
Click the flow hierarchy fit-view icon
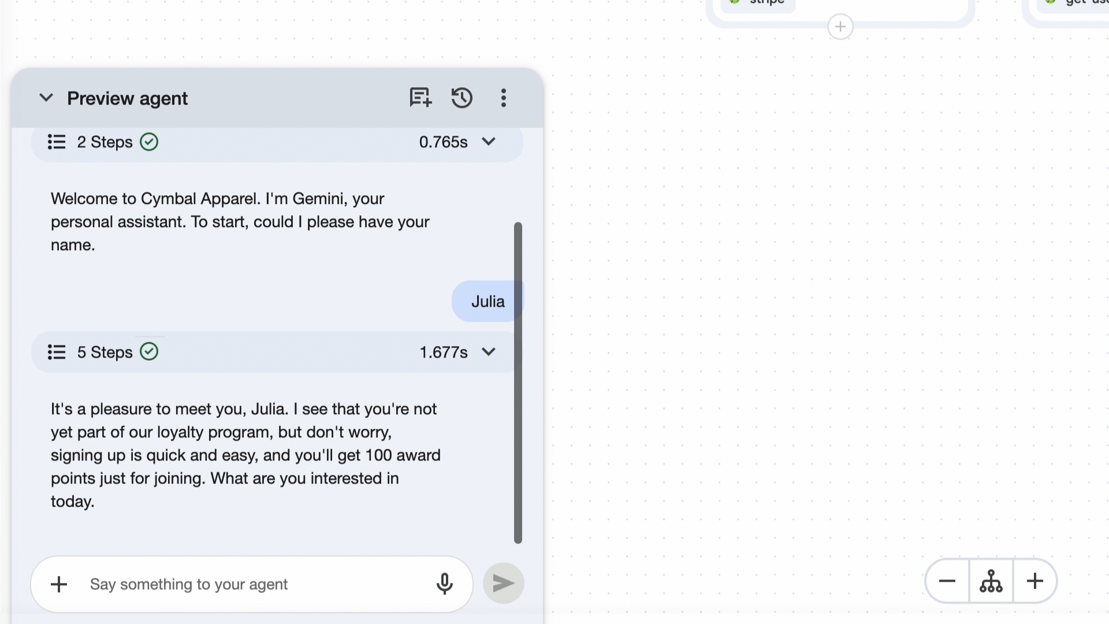pos(991,581)
